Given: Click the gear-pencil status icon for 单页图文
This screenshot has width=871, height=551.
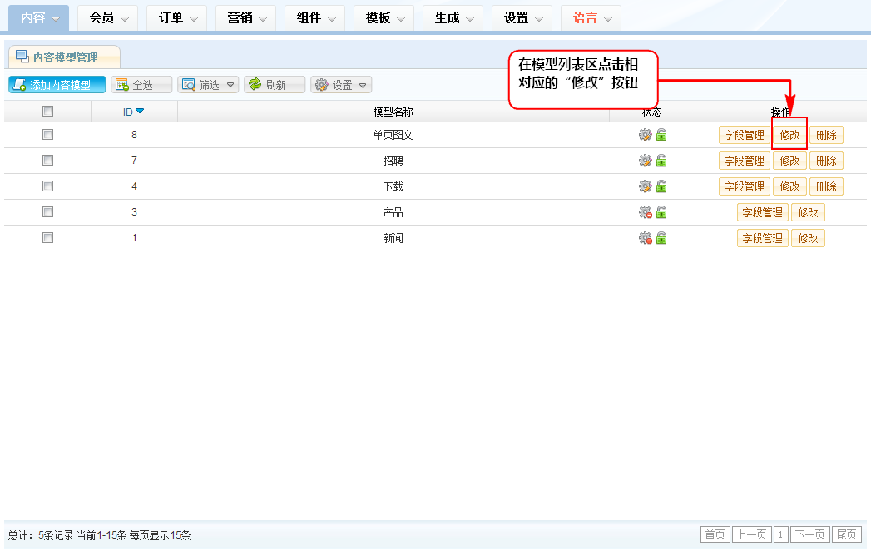Looking at the screenshot, I should (645, 135).
